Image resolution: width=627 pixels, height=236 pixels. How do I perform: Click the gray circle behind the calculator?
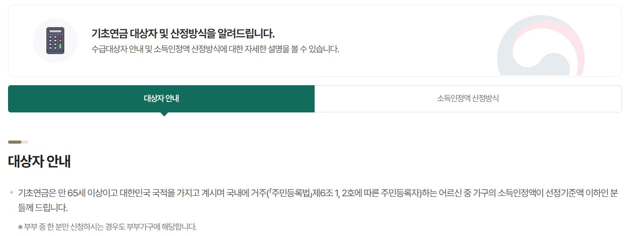tap(55, 41)
